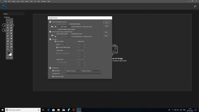Open the second Run Action name dropdown
This screenshot has width=199, height=112.
[x=91, y=71]
